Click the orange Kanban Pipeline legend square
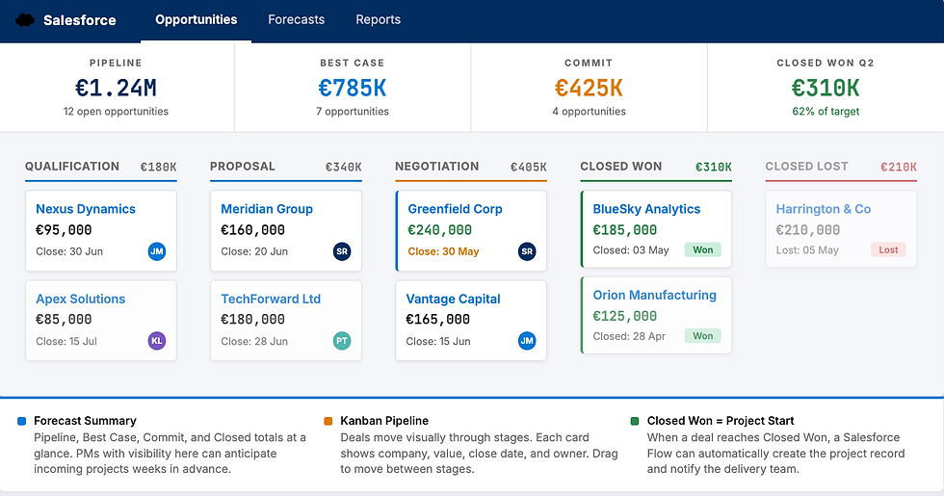 click(x=328, y=421)
